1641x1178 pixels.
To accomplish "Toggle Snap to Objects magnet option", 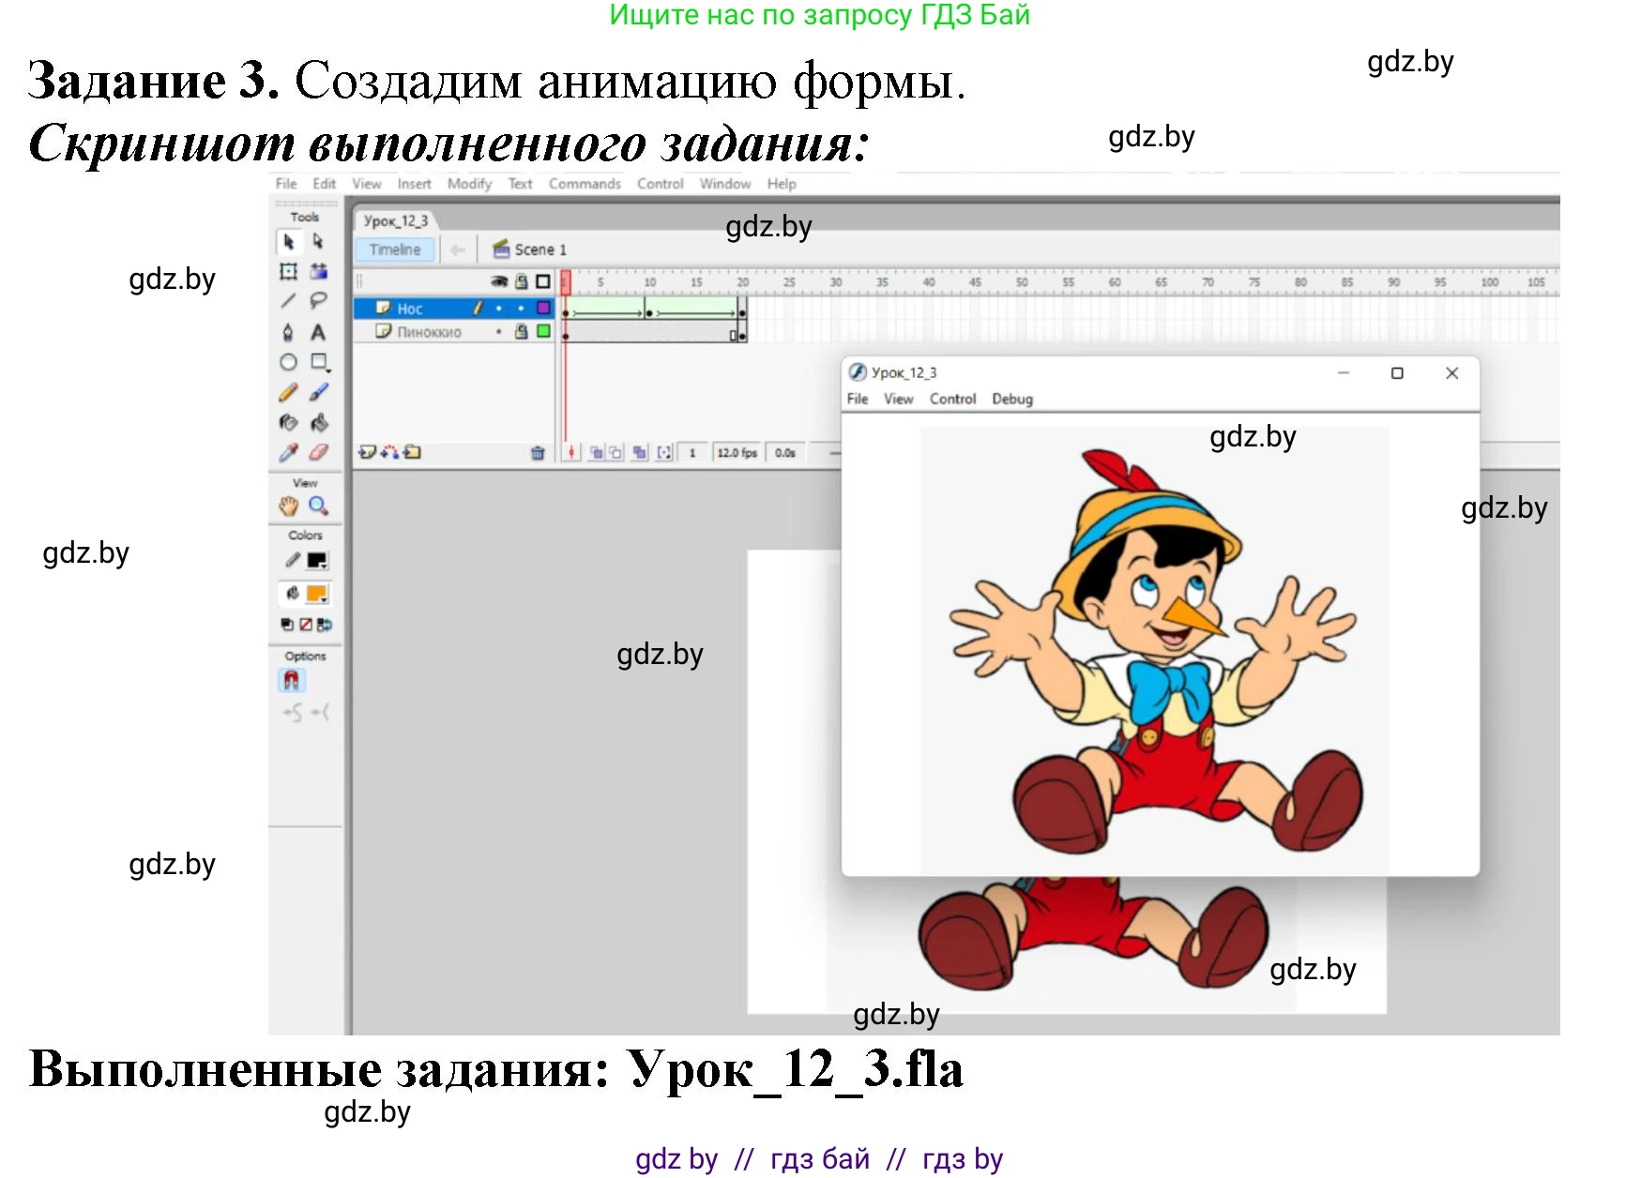I will 291,681.
